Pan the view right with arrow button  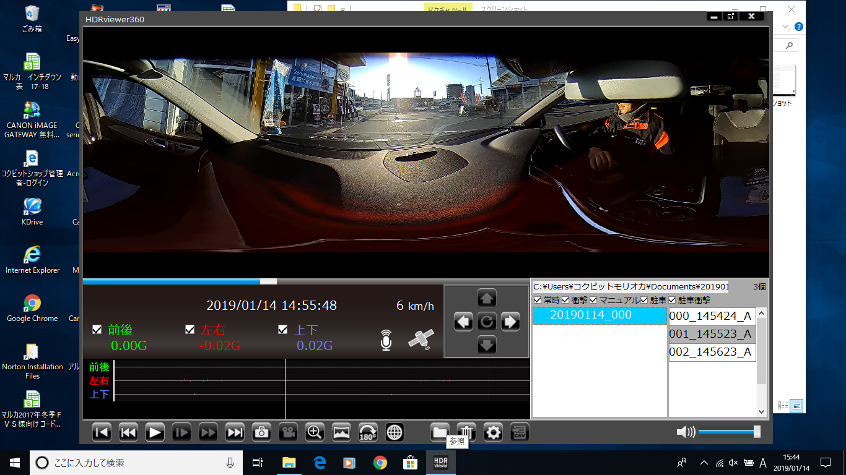point(510,322)
